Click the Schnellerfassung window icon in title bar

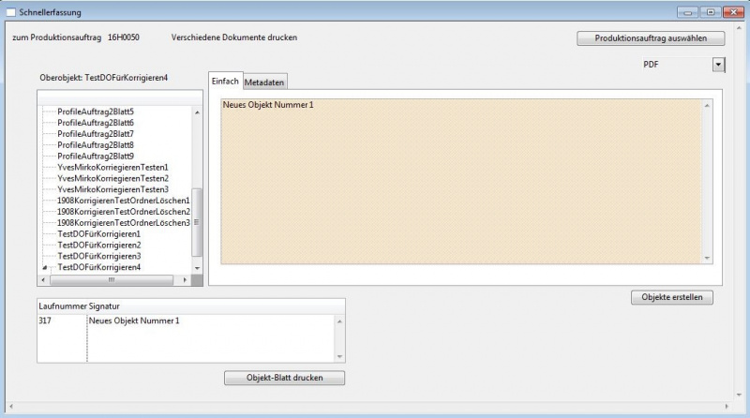[11, 12]
